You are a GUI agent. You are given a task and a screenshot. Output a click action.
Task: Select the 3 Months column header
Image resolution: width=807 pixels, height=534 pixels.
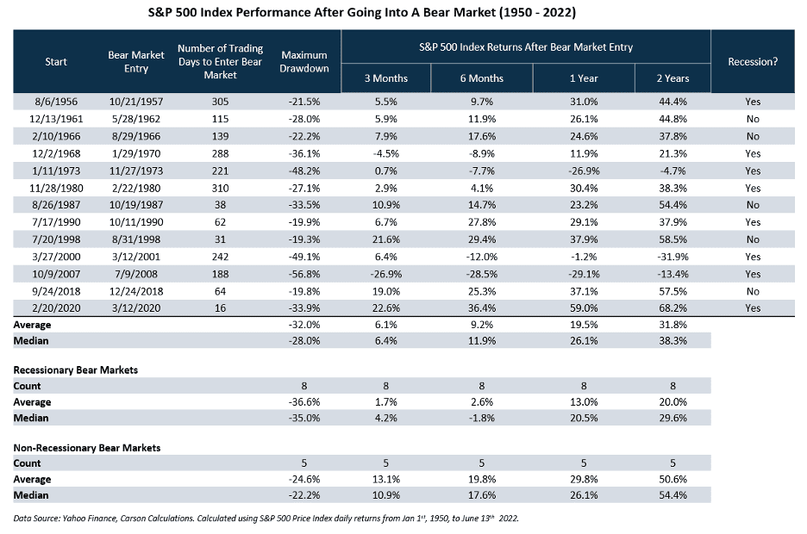pos(385,78)
